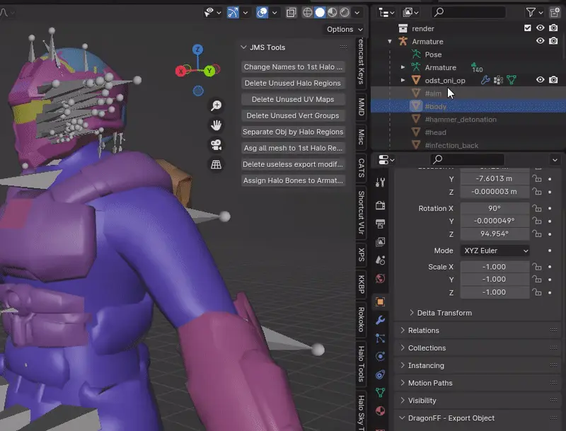Switch viewport shading to Material Preview
The height and width of the screenshot is (431, 566).
332,12
